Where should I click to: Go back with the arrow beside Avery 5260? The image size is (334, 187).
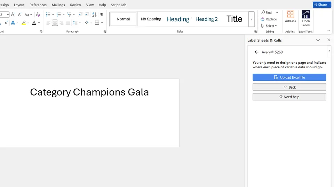(x=256, y=52)
